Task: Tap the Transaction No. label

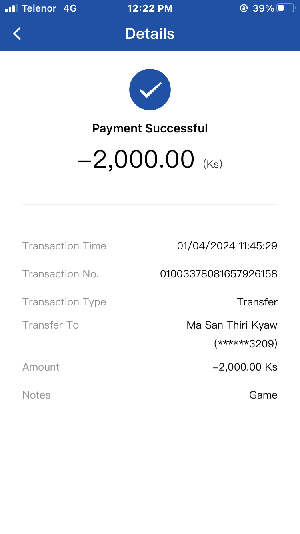Action: point(60,274)
